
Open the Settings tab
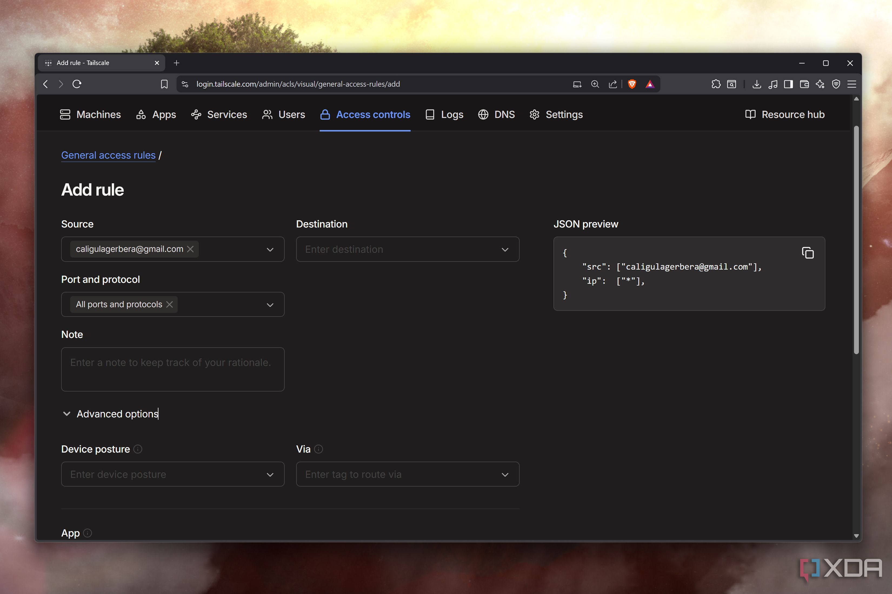[x=556, y=114]
